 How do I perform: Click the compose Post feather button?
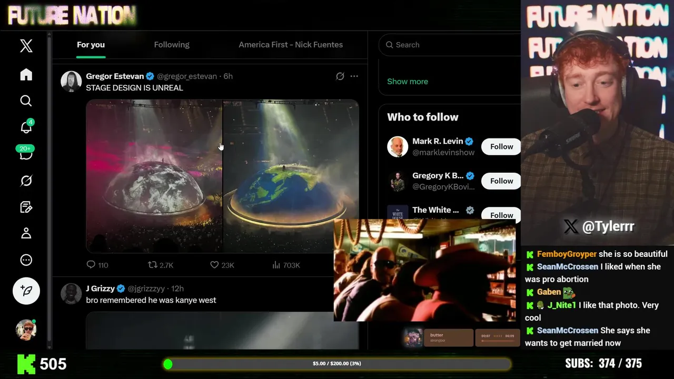coord(26,291)
